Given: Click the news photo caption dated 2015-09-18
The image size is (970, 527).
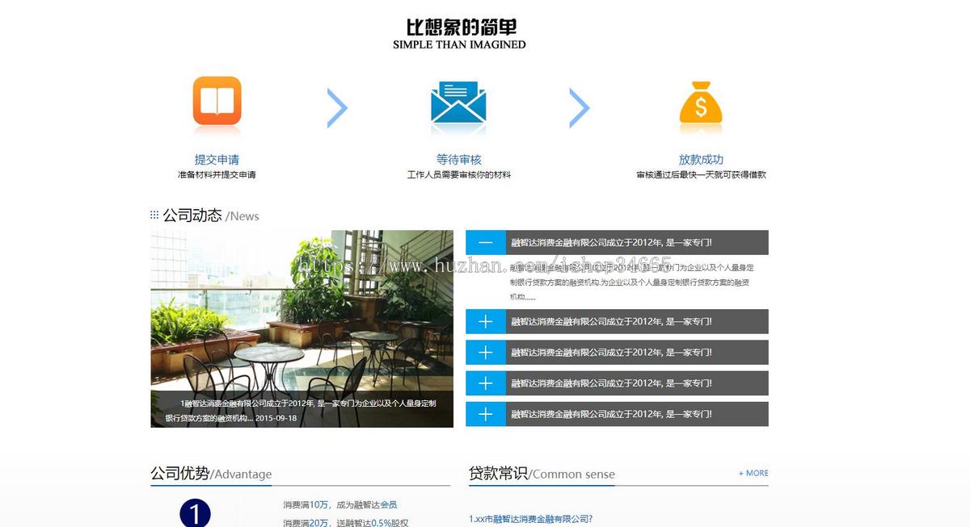Looking at the screenshot, I should click(302, 410).
